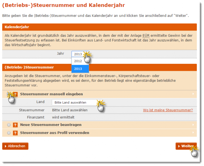204x166 pixels.
Task: Click the 'Steuernummer aus Profil verwenden' label text
Action: coord(54,133)
